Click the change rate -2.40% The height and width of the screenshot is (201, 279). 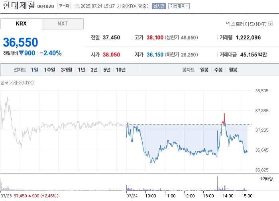tap(51, 53)
